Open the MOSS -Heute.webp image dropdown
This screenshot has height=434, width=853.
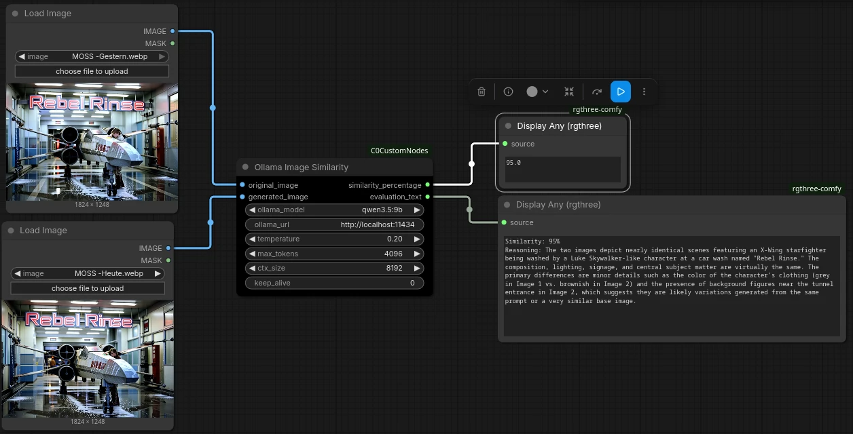88,274
